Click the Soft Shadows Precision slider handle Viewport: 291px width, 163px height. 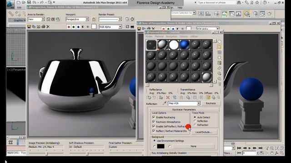[87, 153]
